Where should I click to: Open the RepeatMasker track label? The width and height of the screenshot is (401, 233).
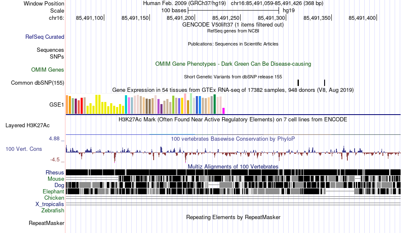[x=46, y=223]
